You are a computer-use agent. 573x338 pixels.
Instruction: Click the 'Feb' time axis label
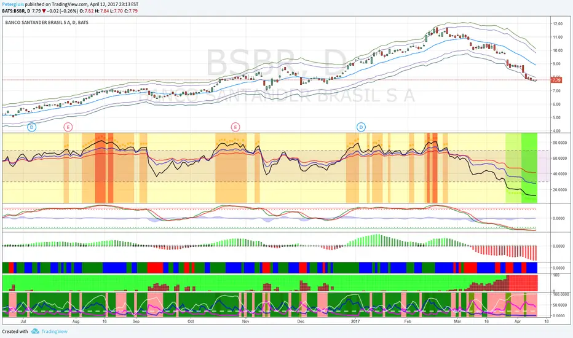[x=408, y=321]
